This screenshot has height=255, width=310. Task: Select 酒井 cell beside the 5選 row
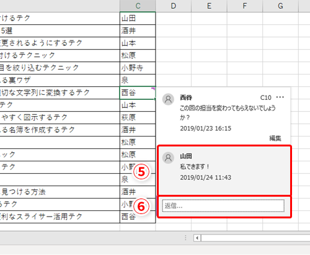pyautogui.click(x=138, y=31)
